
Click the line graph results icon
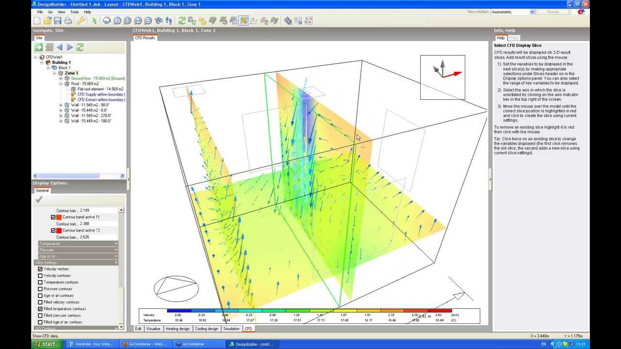[254, 21]
